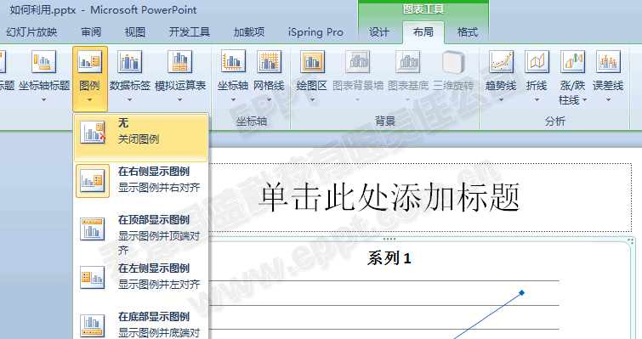Screen dimensions: 642x339
Task: Click the 图表背景墙 (Chart Wall) icon
Action: (x=358, y=61)
